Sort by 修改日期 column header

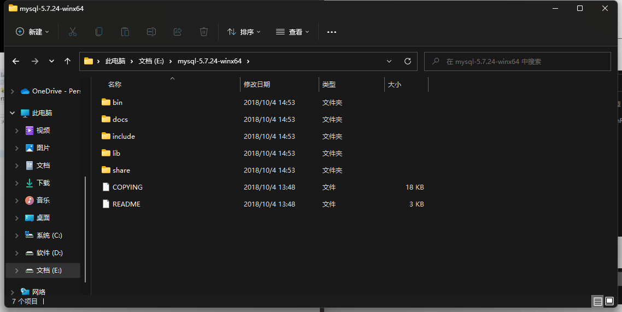tap(257, 85)
